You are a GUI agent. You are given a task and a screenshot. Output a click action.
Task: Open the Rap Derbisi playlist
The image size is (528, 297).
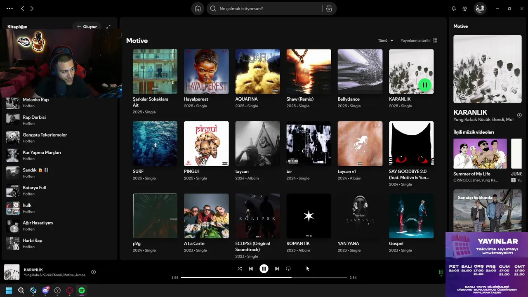point(60,120)
